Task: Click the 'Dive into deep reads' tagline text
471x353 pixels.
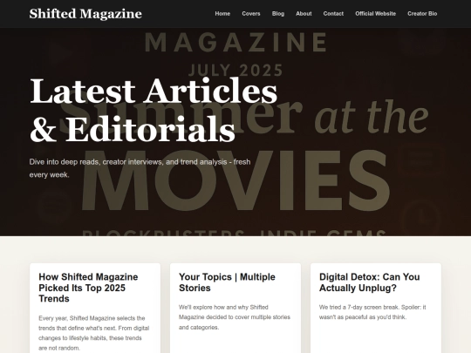Action: click(140, 168)
